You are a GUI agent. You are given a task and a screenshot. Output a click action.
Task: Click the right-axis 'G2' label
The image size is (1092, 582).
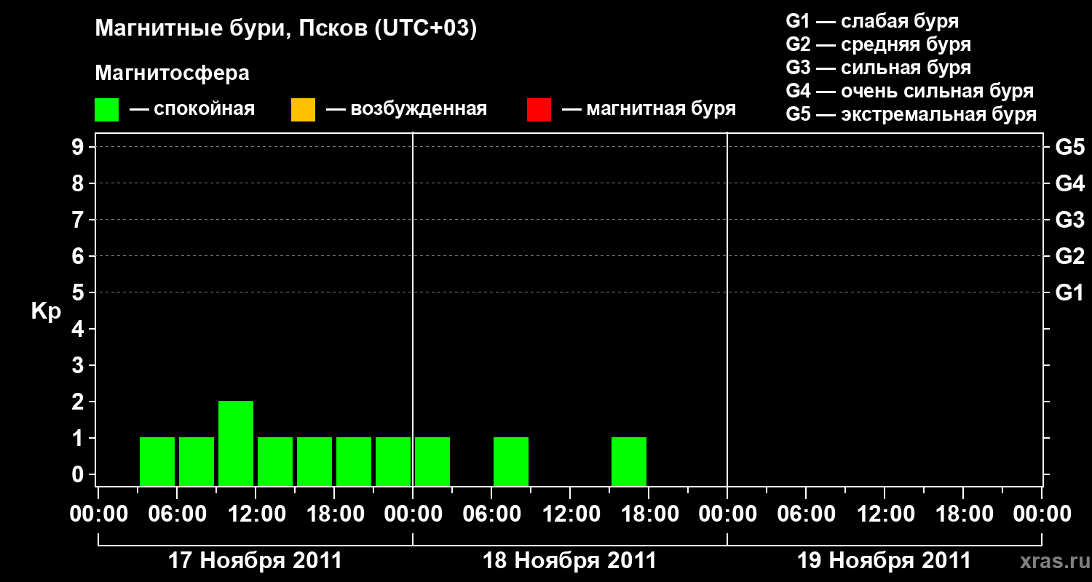[1069, 256]
